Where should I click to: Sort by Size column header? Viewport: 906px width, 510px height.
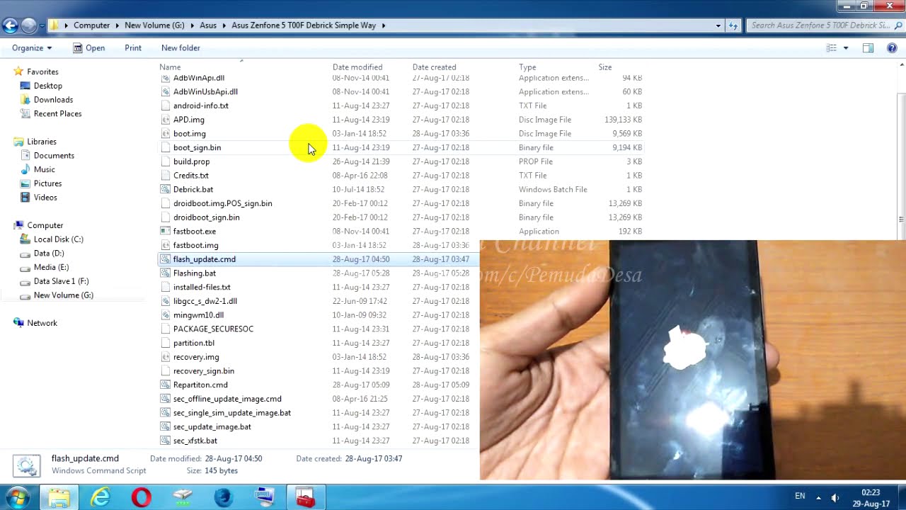click(605, 67)
